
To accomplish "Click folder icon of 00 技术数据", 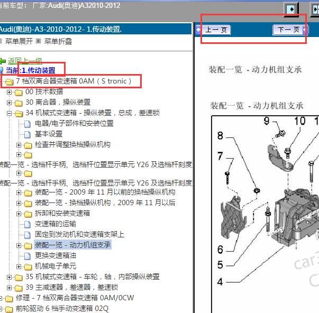I will click(x=19, y=93).
